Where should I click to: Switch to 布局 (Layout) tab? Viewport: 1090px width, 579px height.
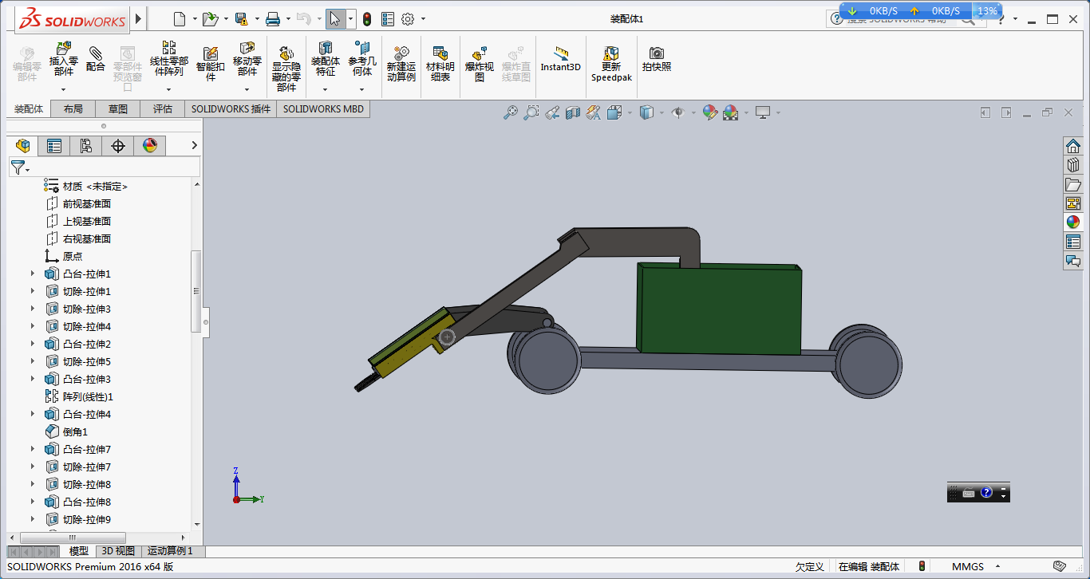tap(73, 109)
